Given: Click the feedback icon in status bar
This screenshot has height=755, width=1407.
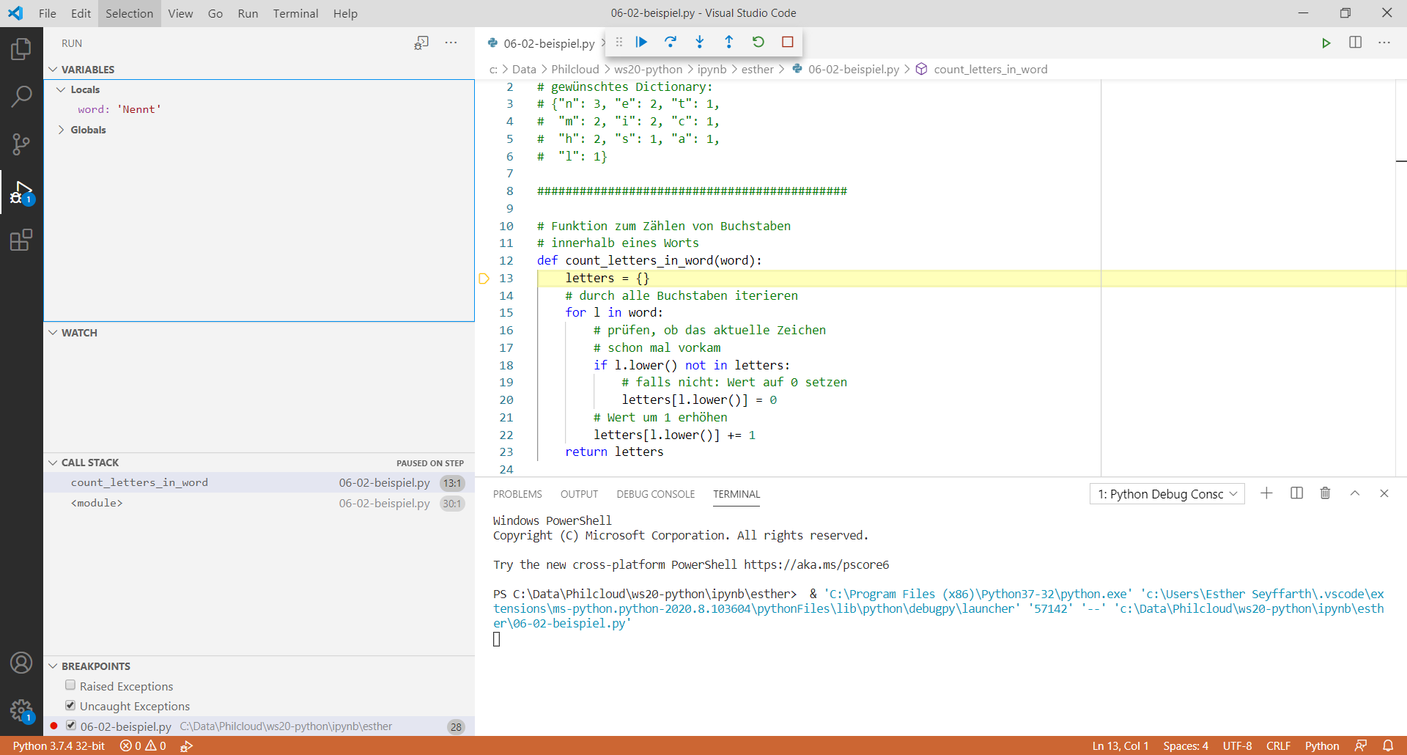Looking at the screenshot, I should [1361, 745].
